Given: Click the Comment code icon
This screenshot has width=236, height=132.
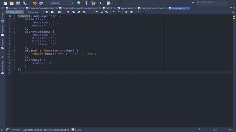Looking at the screenshot, I should (x=138, y=12).
